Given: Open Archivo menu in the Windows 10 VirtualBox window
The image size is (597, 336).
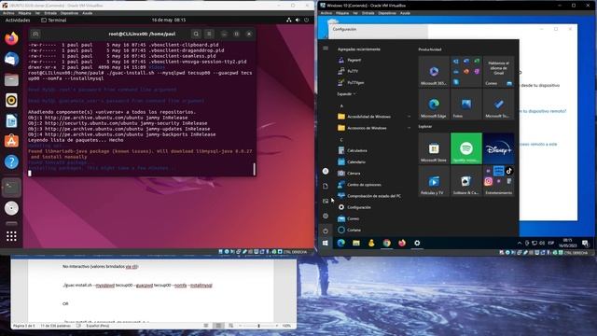Looking at the screenshot, I should pos(326,13).
